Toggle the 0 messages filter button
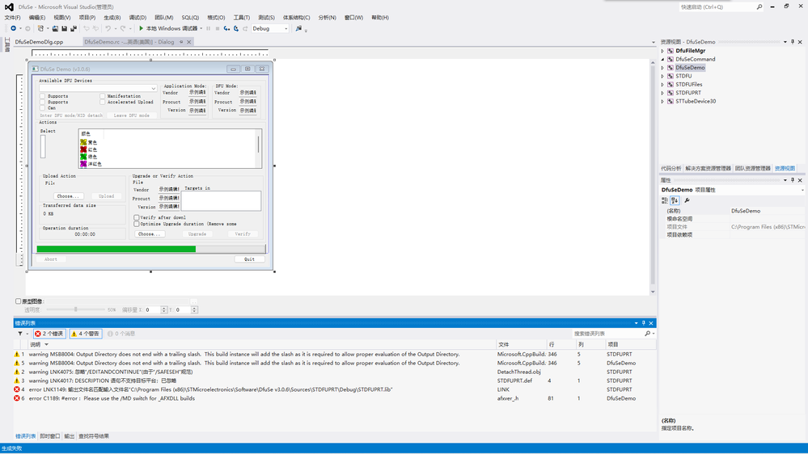 pos(121,334)
